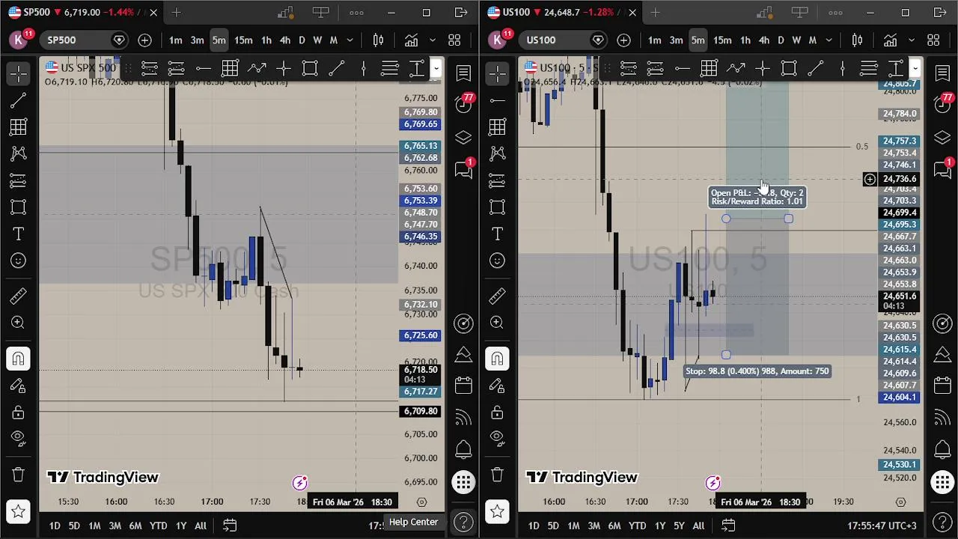Toggle stay-in-drawing-mode pencil in SP500 window
The width and height of the screenshot is (958, 539).
(x=19, y=386)
